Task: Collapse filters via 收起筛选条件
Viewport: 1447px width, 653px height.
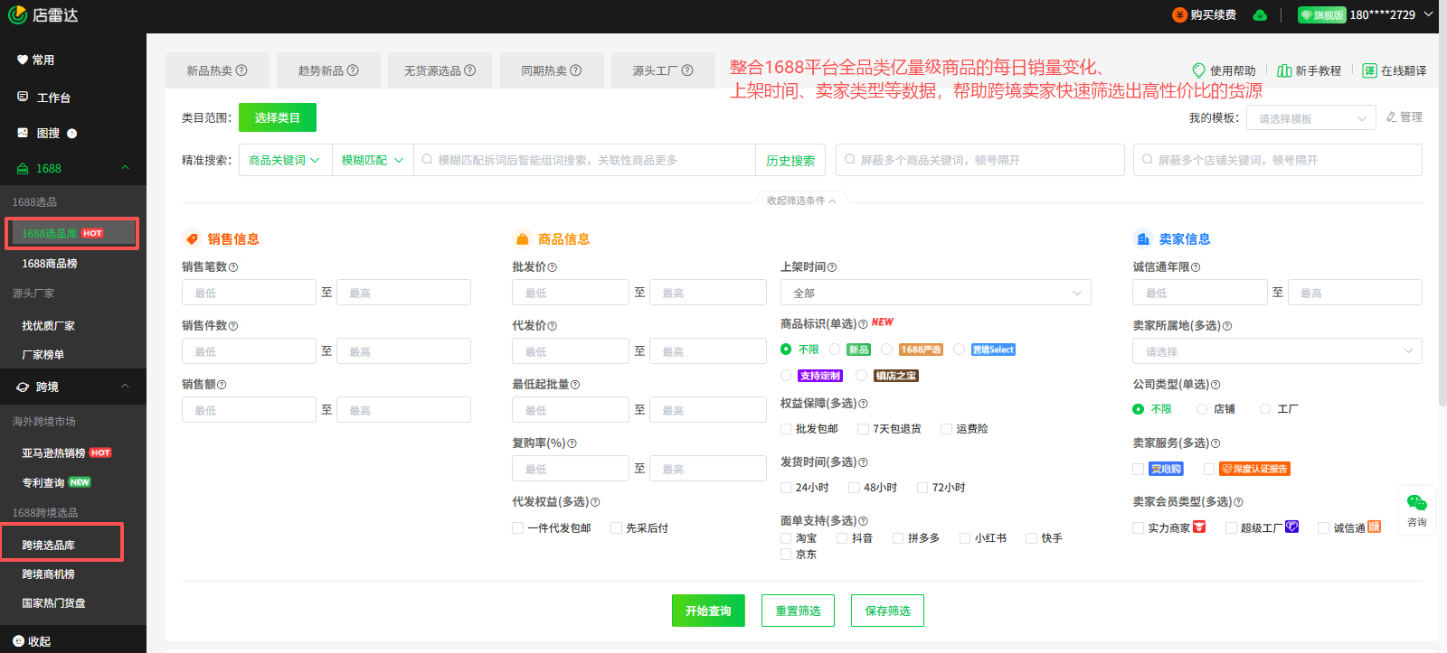Action: [x=801, y=201]
